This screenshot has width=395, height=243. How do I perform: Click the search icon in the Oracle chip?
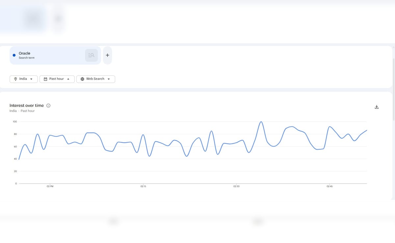(x=91, y=55)
